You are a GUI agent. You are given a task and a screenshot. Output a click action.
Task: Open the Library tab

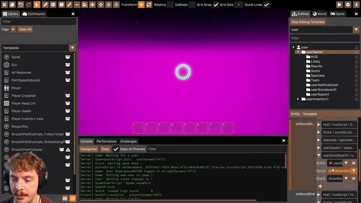point(11,14)
